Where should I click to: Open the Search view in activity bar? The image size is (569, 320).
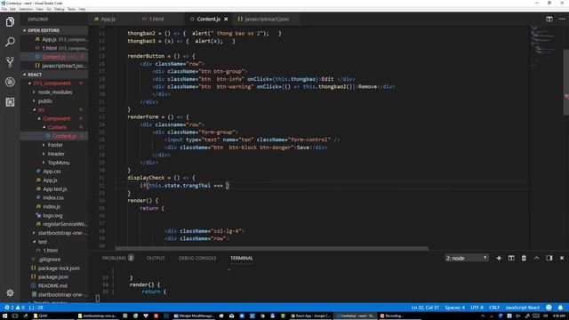tap(10, 42)
